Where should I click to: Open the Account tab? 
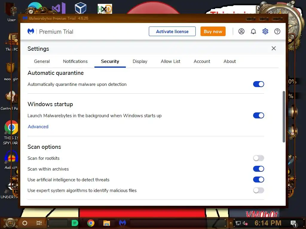(202, 61)
